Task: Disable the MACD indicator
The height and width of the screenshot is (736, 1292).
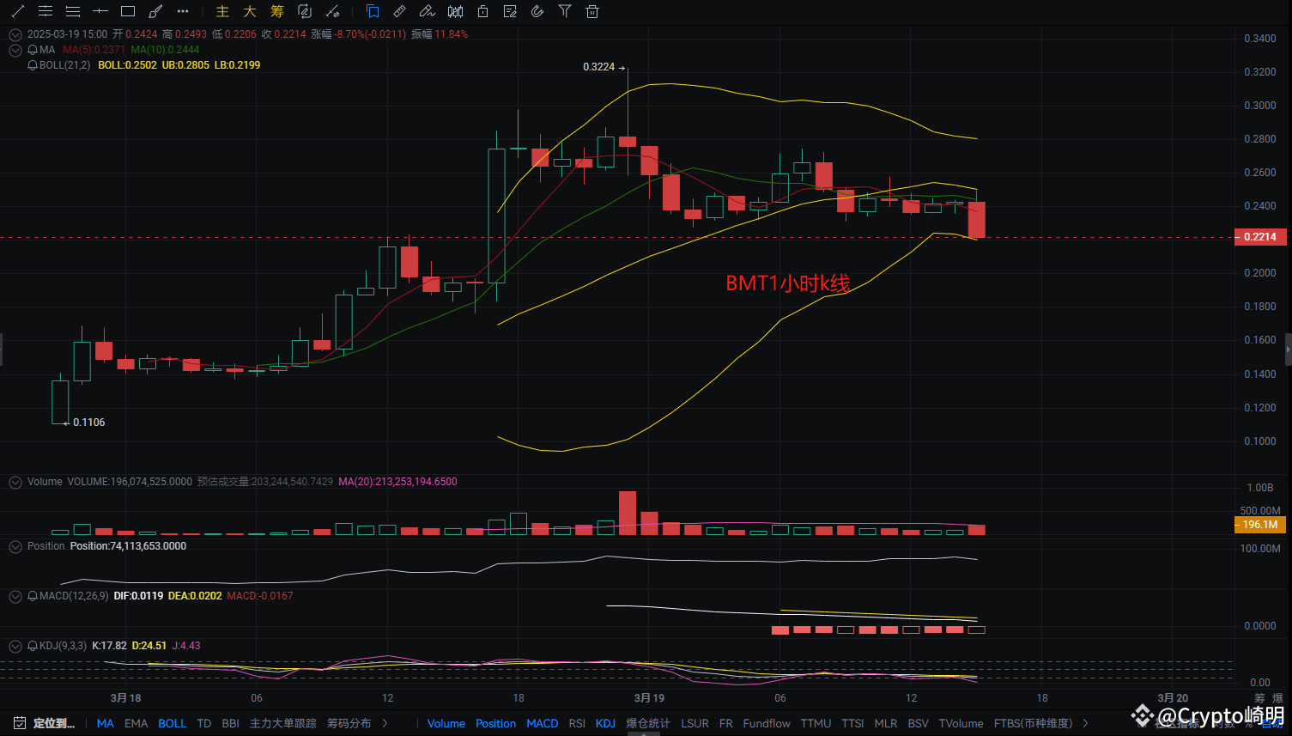Action: (x=542, y=723)
